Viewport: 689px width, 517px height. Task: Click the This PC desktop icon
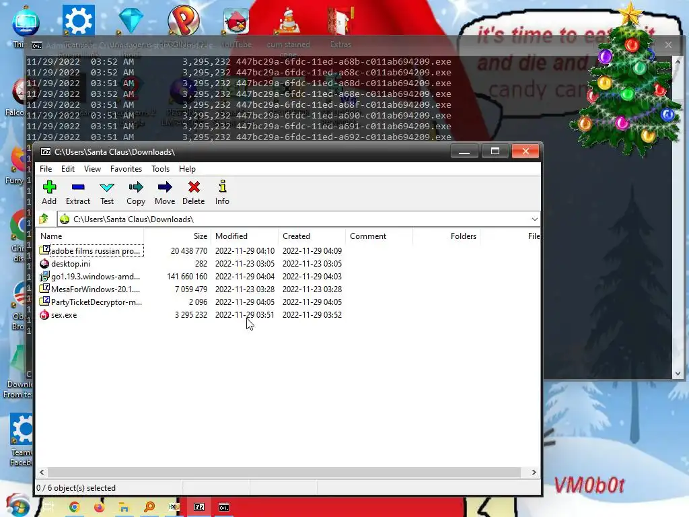coord(26,22)
